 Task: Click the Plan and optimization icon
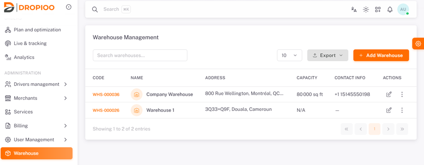pyautogui.click(x=8, y=30)
